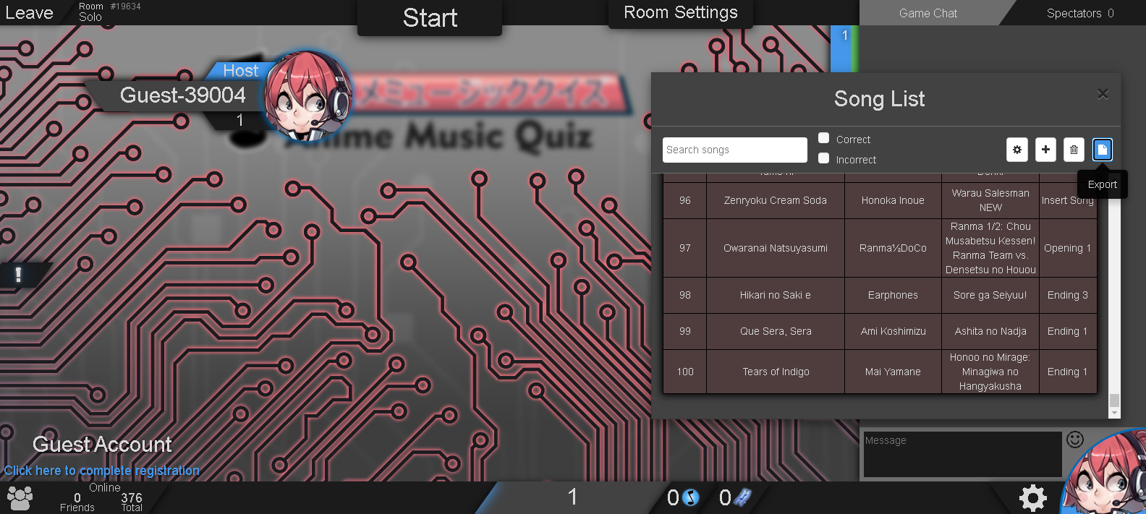Click Guest-39004 player avatar
This screenshot has height=514, width=1146.
[x=308, y=95]
